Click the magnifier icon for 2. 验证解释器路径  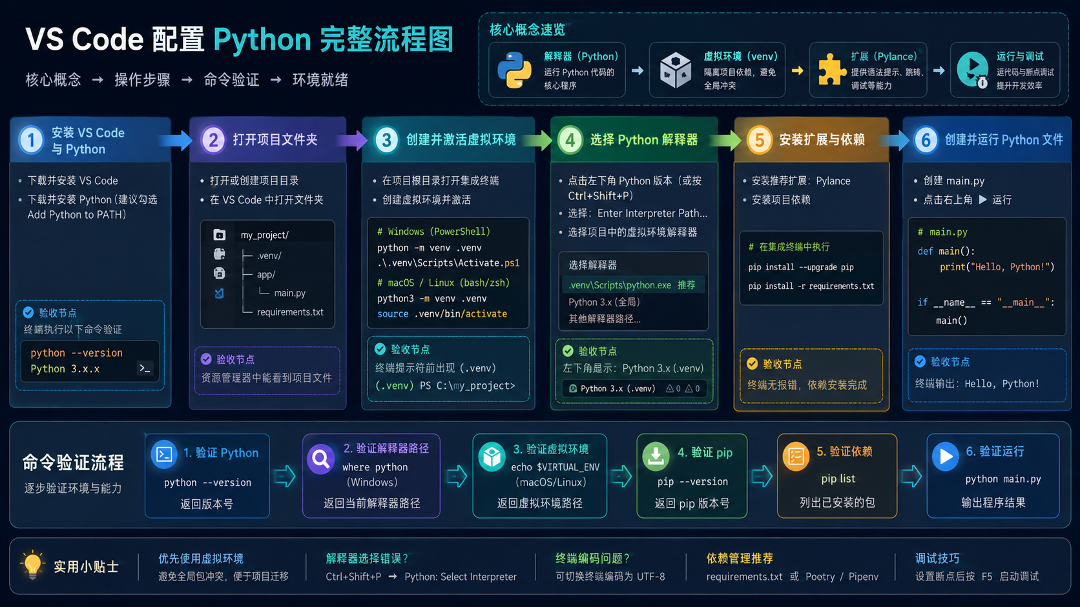coord(321,459)
